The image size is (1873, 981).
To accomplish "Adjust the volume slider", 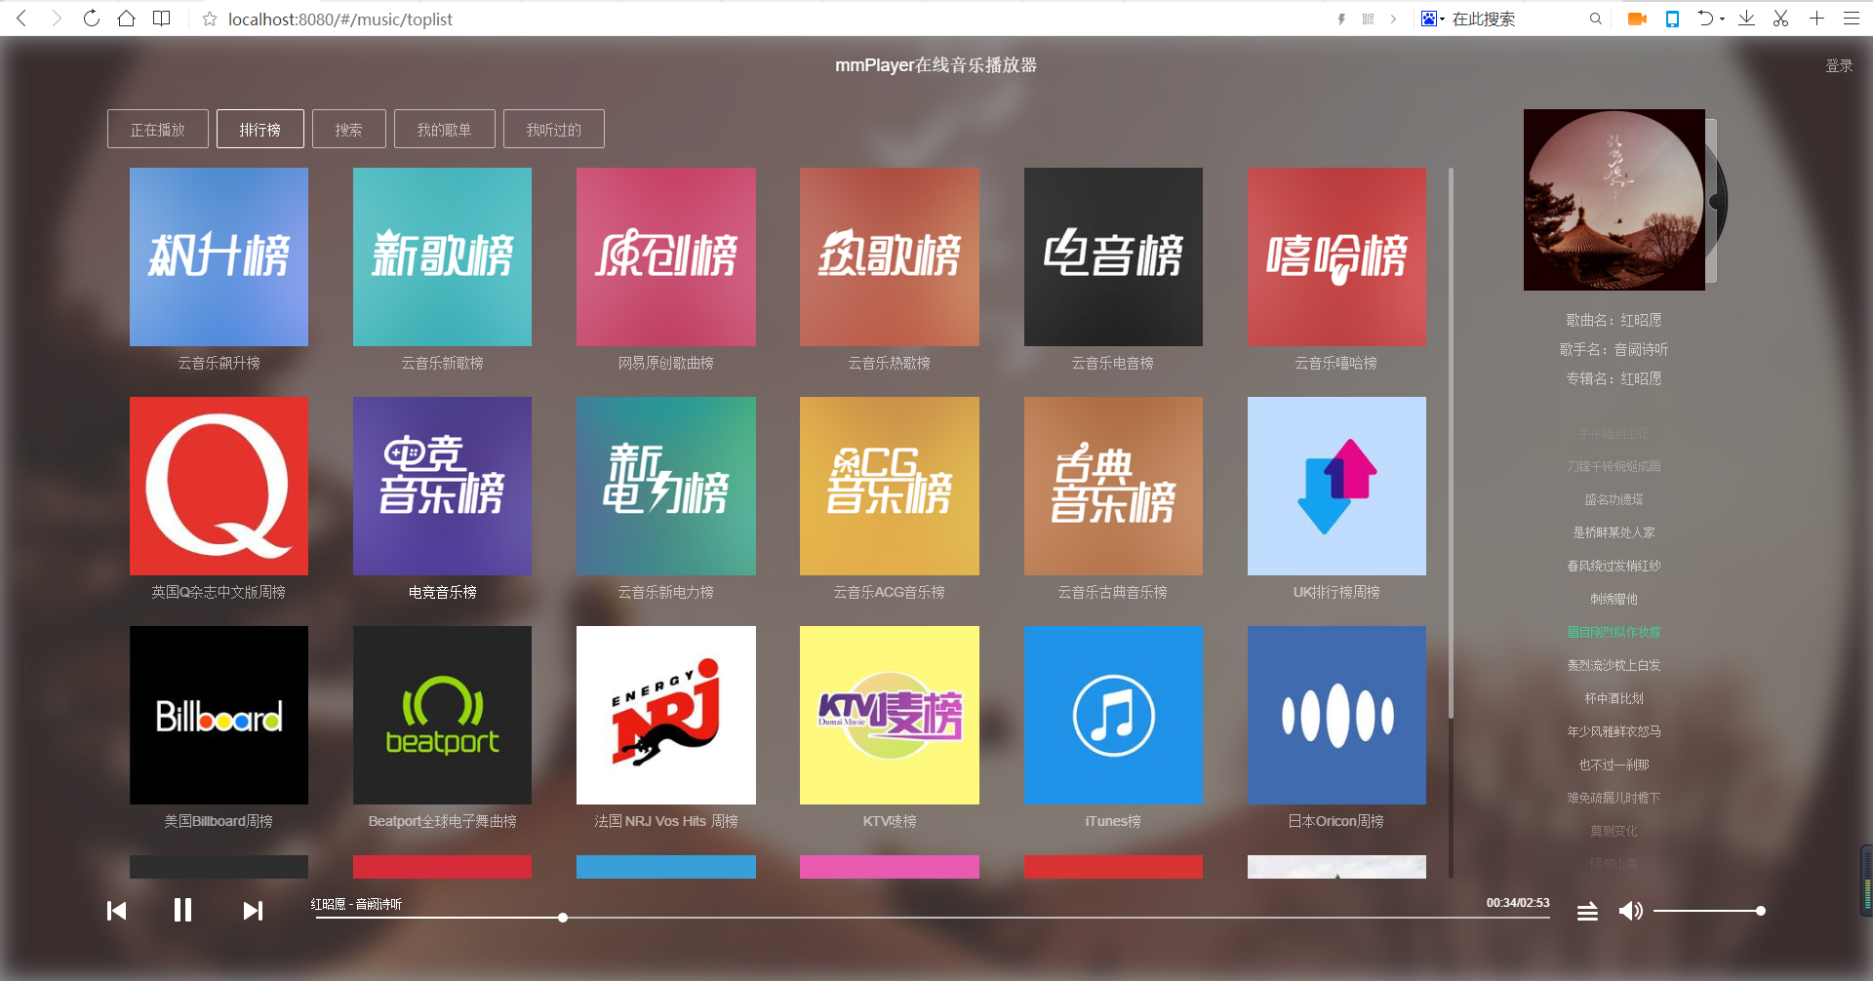I will (x=1707, y=911).
